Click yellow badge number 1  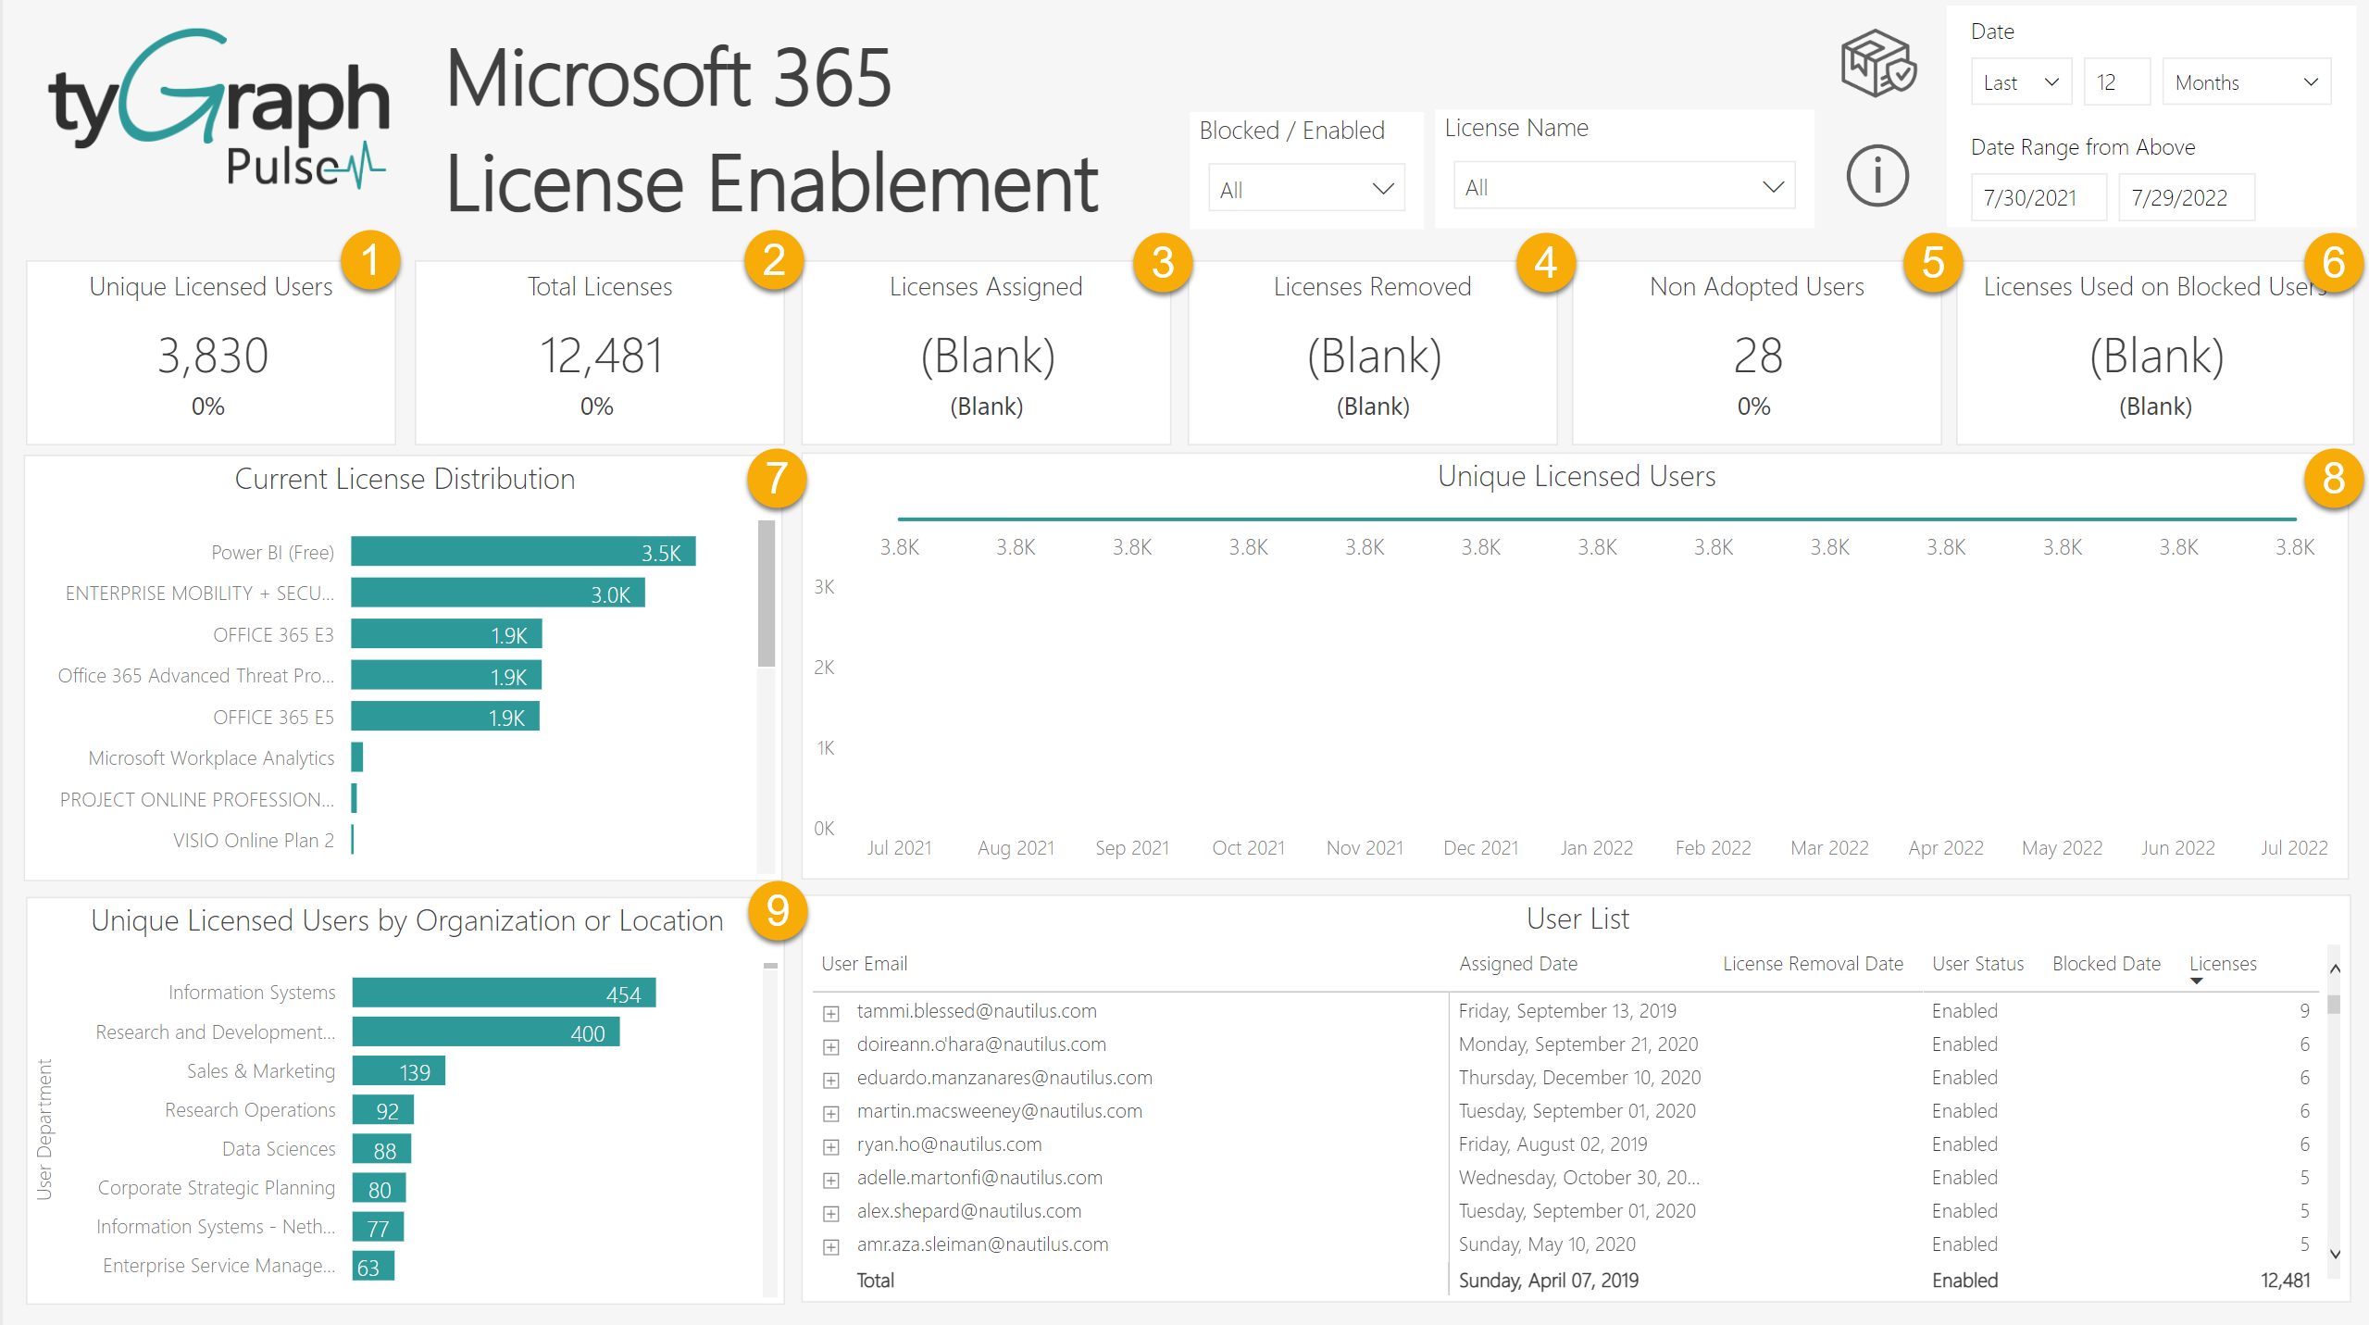pos(370,260)
